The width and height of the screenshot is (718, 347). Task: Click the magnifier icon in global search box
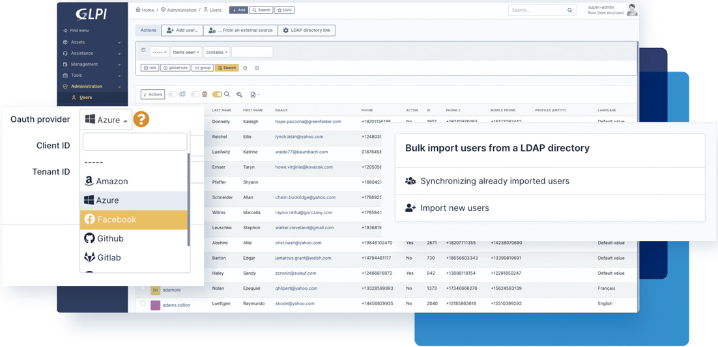(x=569, y=10)
